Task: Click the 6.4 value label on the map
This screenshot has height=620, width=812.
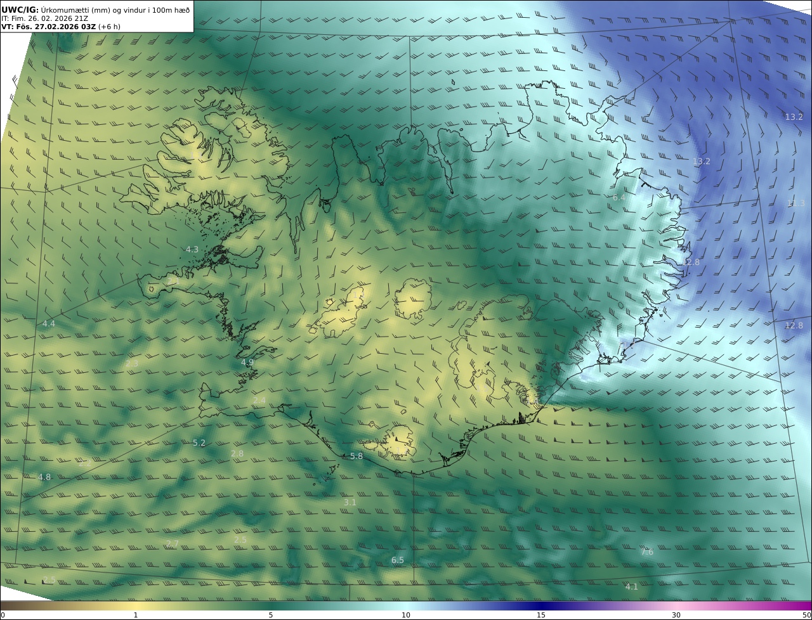Action: click(x=619, y=198)
